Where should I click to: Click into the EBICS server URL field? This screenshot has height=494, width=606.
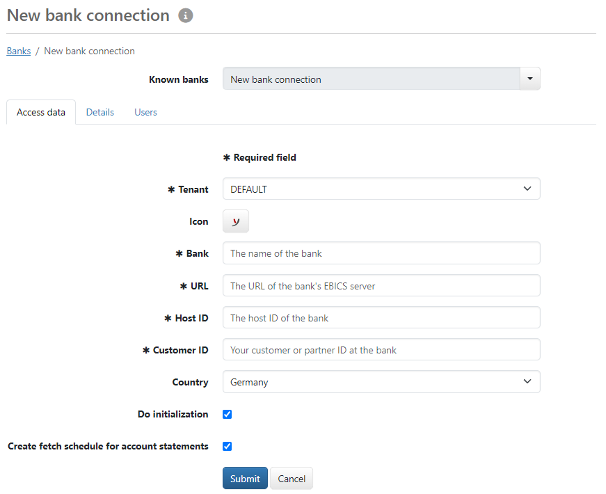coord(381,286)
